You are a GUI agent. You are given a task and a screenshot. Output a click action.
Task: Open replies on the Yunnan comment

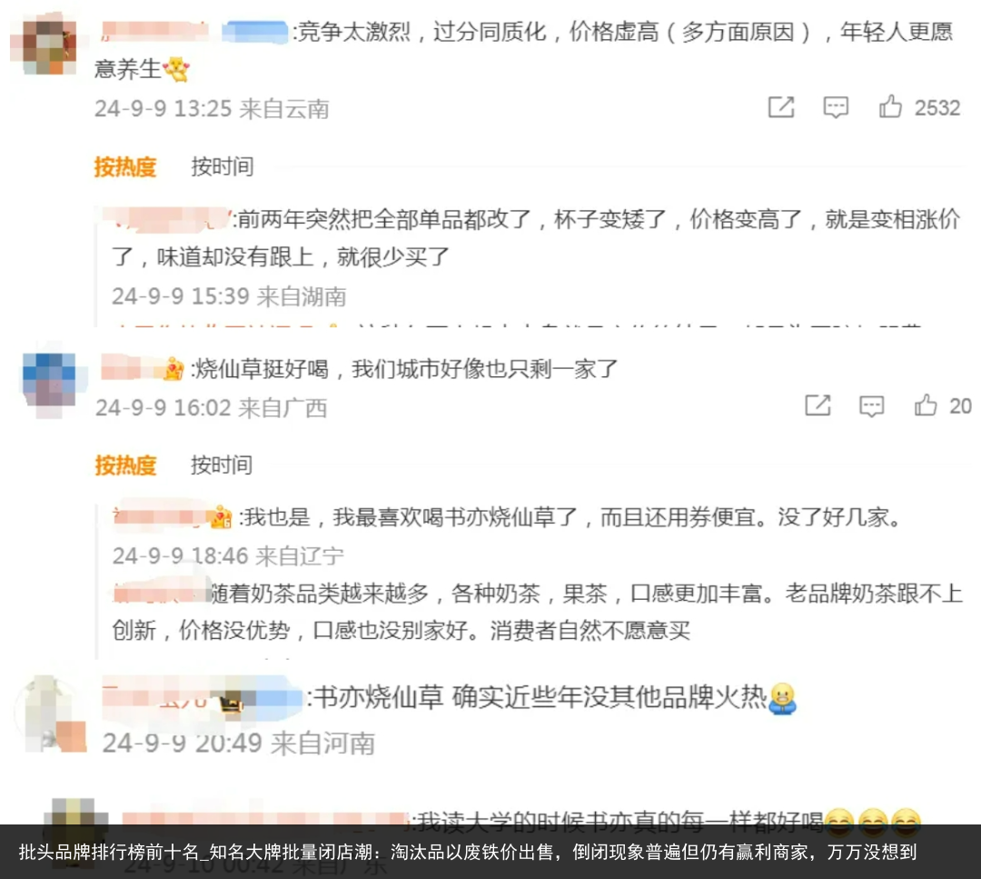coord(836,107)
